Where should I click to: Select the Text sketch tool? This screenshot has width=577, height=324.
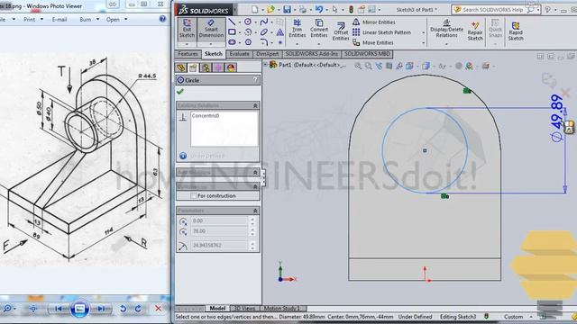coord(280,32)
